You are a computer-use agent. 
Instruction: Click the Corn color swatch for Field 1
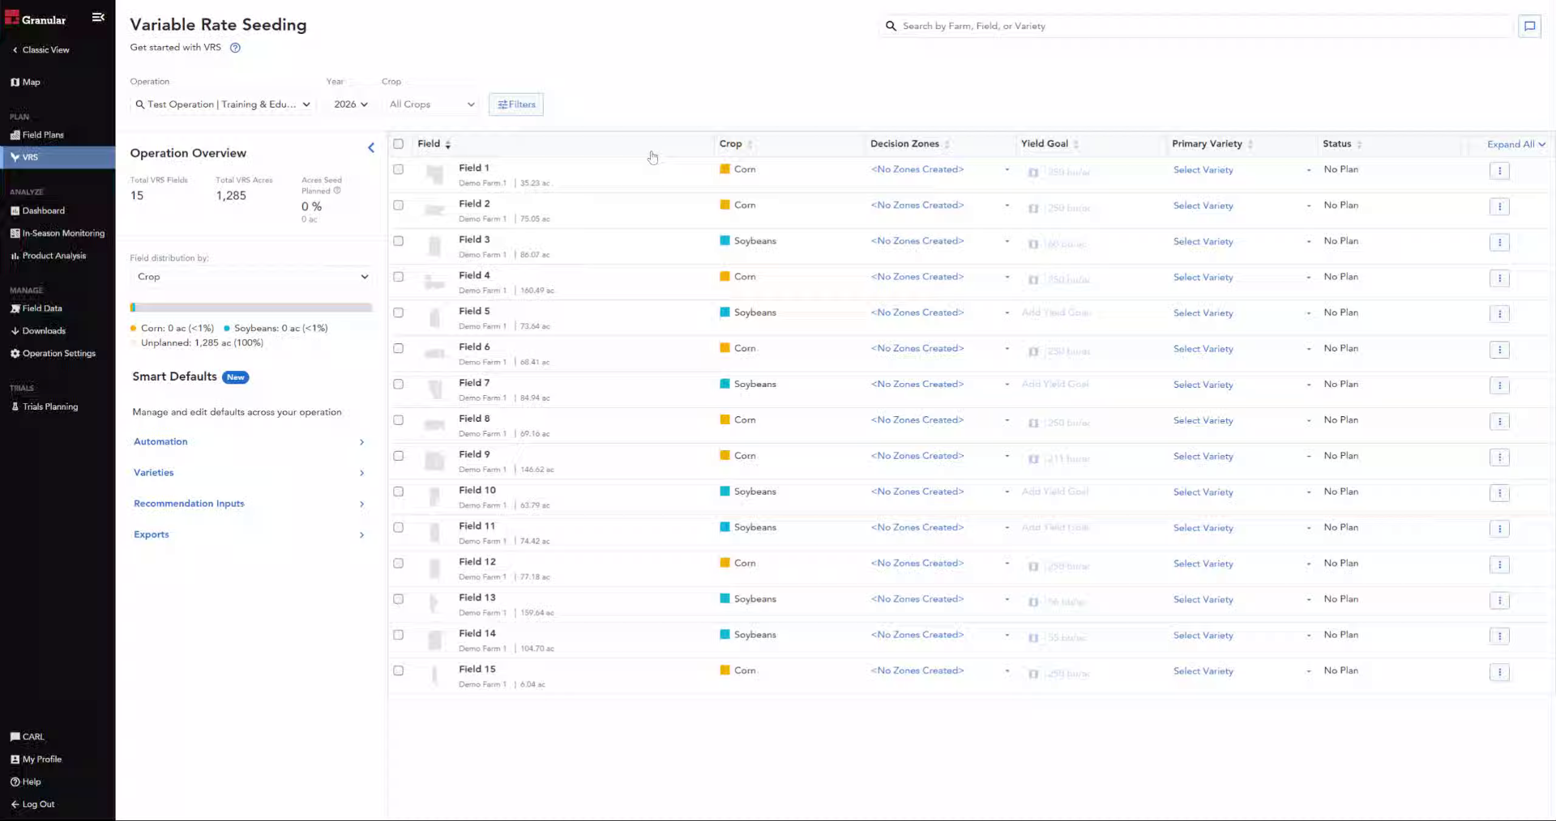click(725, 169)
